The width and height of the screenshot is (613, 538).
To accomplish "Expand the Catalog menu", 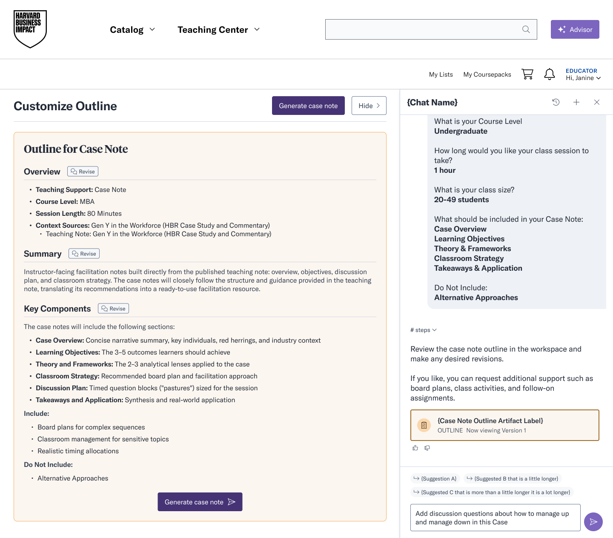I will (x=132, y=30).
